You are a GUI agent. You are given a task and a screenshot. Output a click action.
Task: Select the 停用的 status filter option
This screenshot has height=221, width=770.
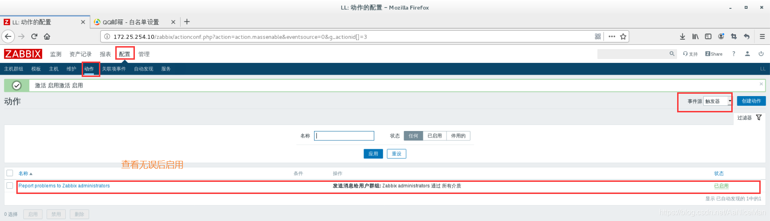pos(458,136)
